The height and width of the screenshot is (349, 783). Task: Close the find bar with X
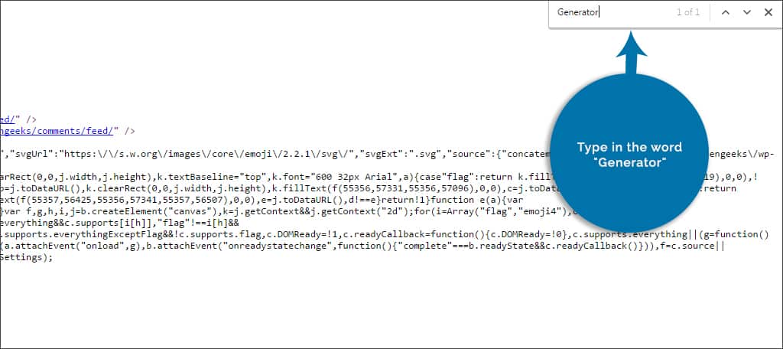click(x=768, y=12)
